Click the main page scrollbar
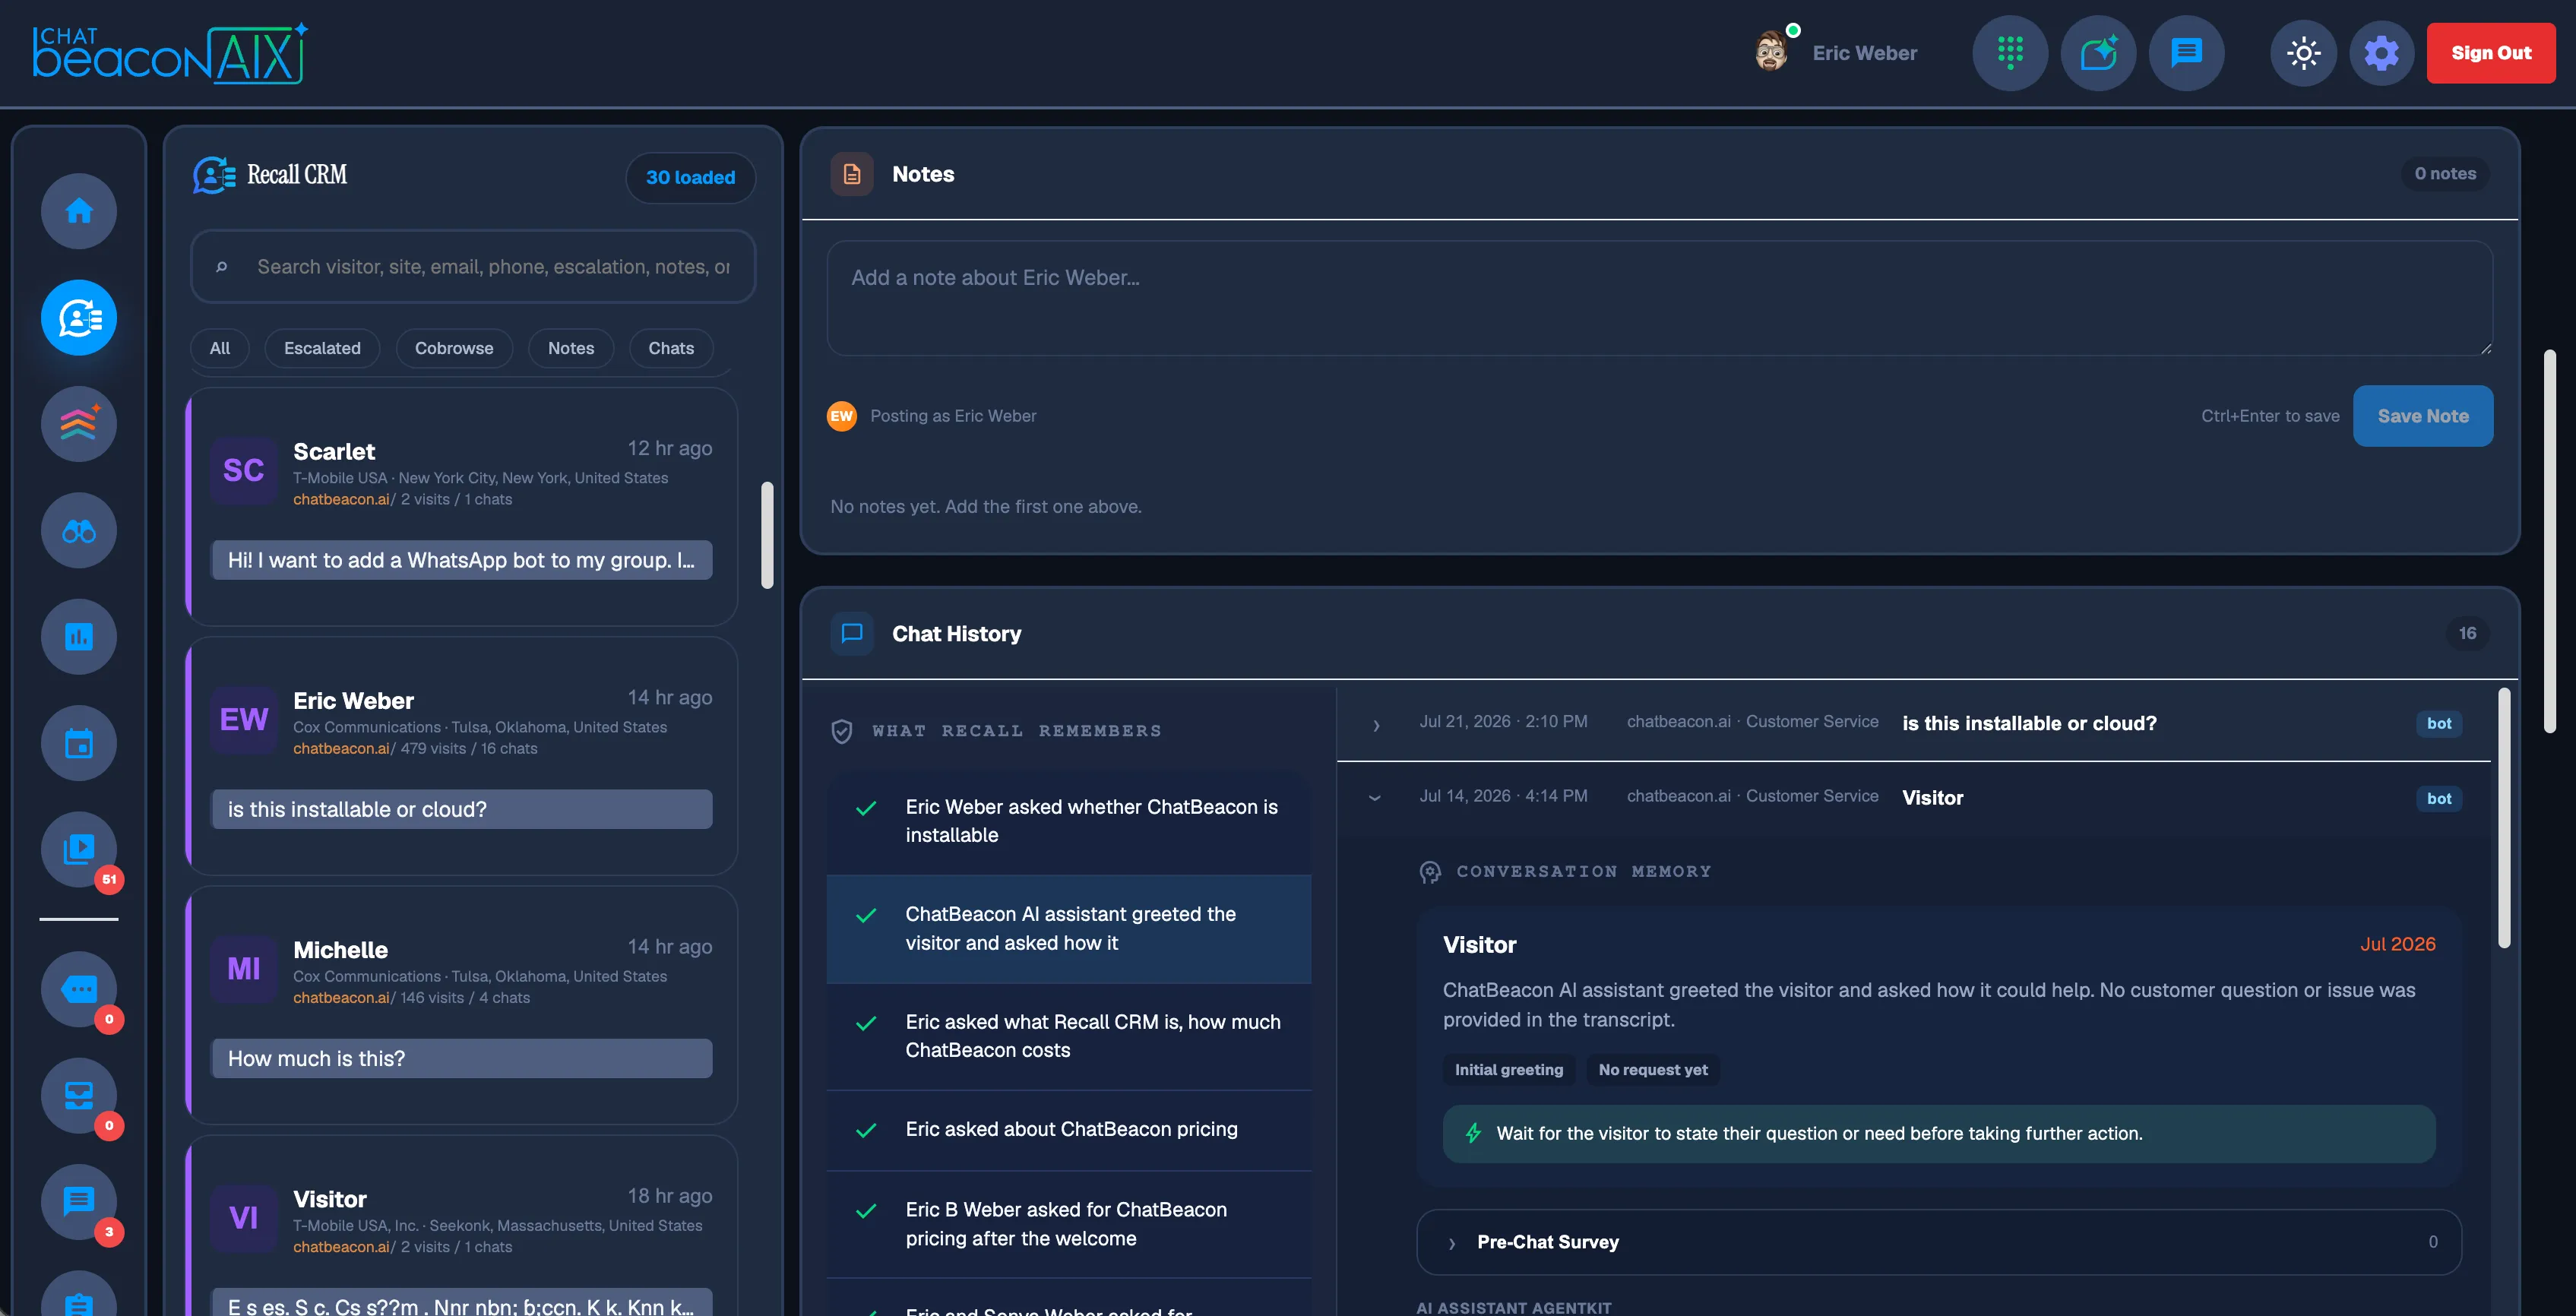 pos(2550,540)
